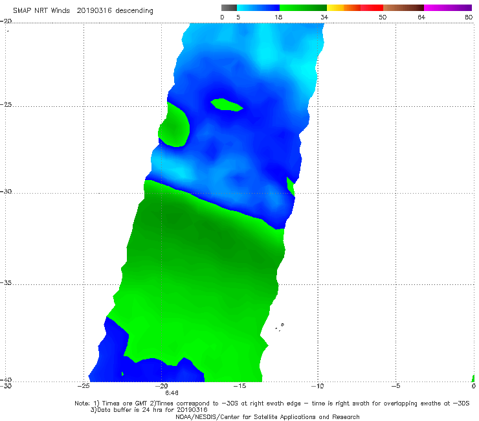Click the color bar label "50"
479x421 pixels.
[x=383, y=17]
